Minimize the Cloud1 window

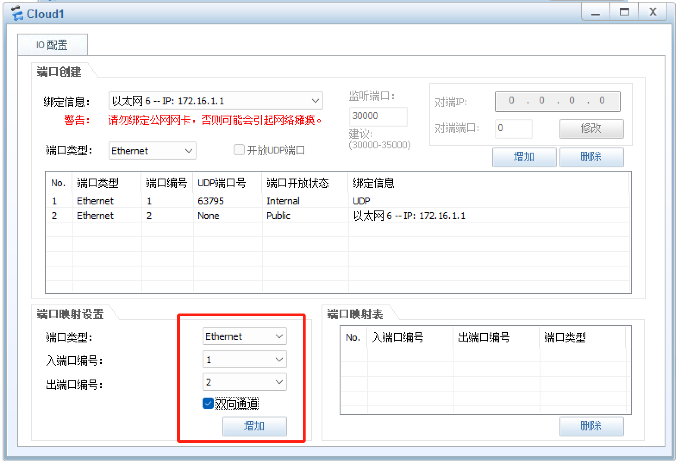pyautogui.click(x=596, y=12)
